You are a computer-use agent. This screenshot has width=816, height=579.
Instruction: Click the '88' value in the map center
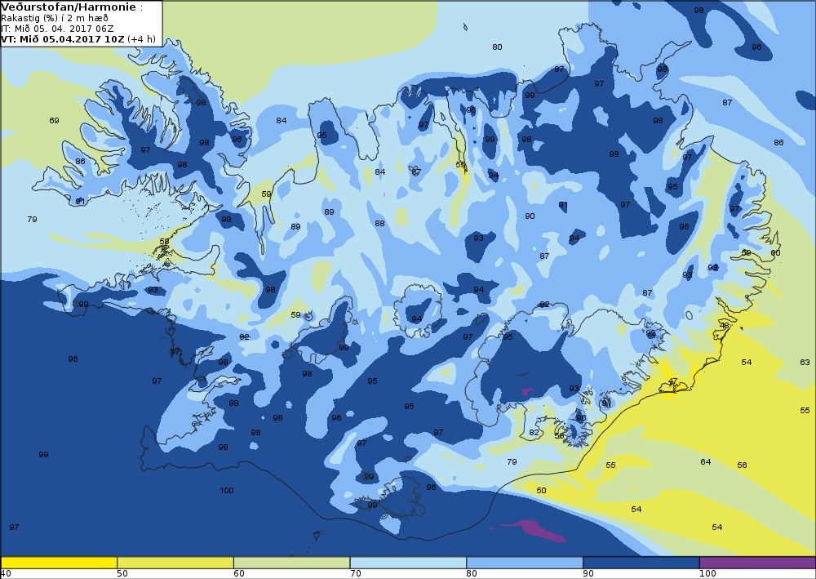pos(380,224)
